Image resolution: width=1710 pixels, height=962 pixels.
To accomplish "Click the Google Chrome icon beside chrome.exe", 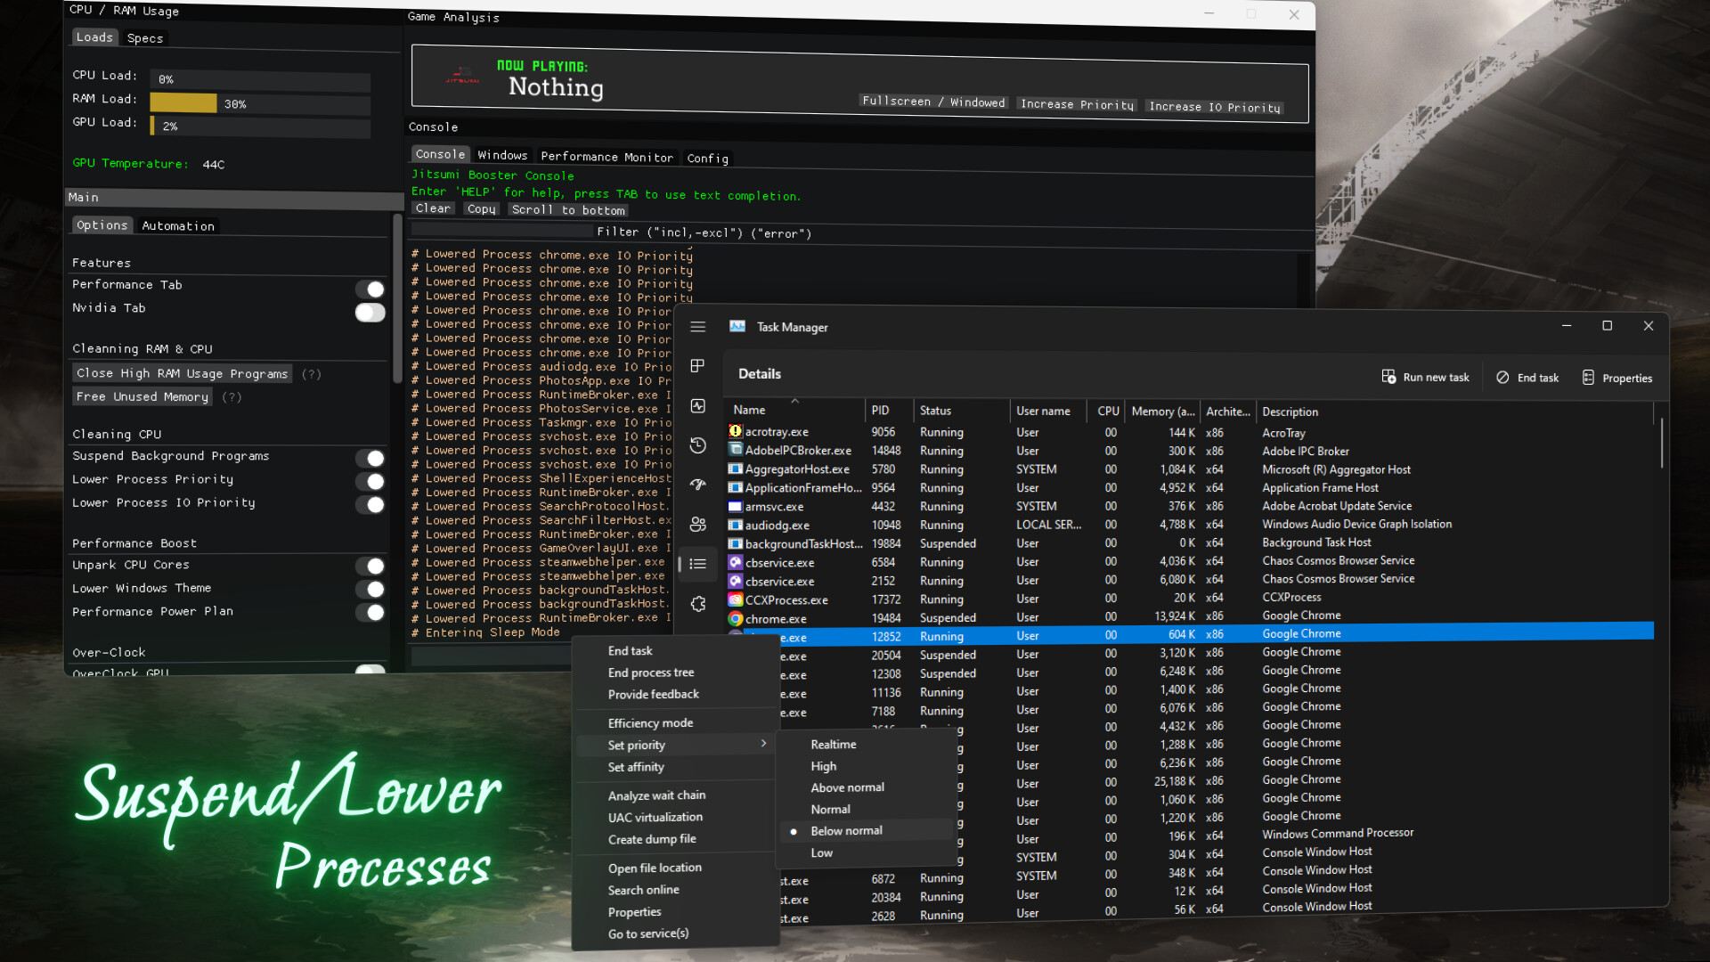I will (736, 617).
